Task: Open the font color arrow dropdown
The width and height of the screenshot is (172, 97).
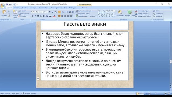Action: [x=56, y=16]
